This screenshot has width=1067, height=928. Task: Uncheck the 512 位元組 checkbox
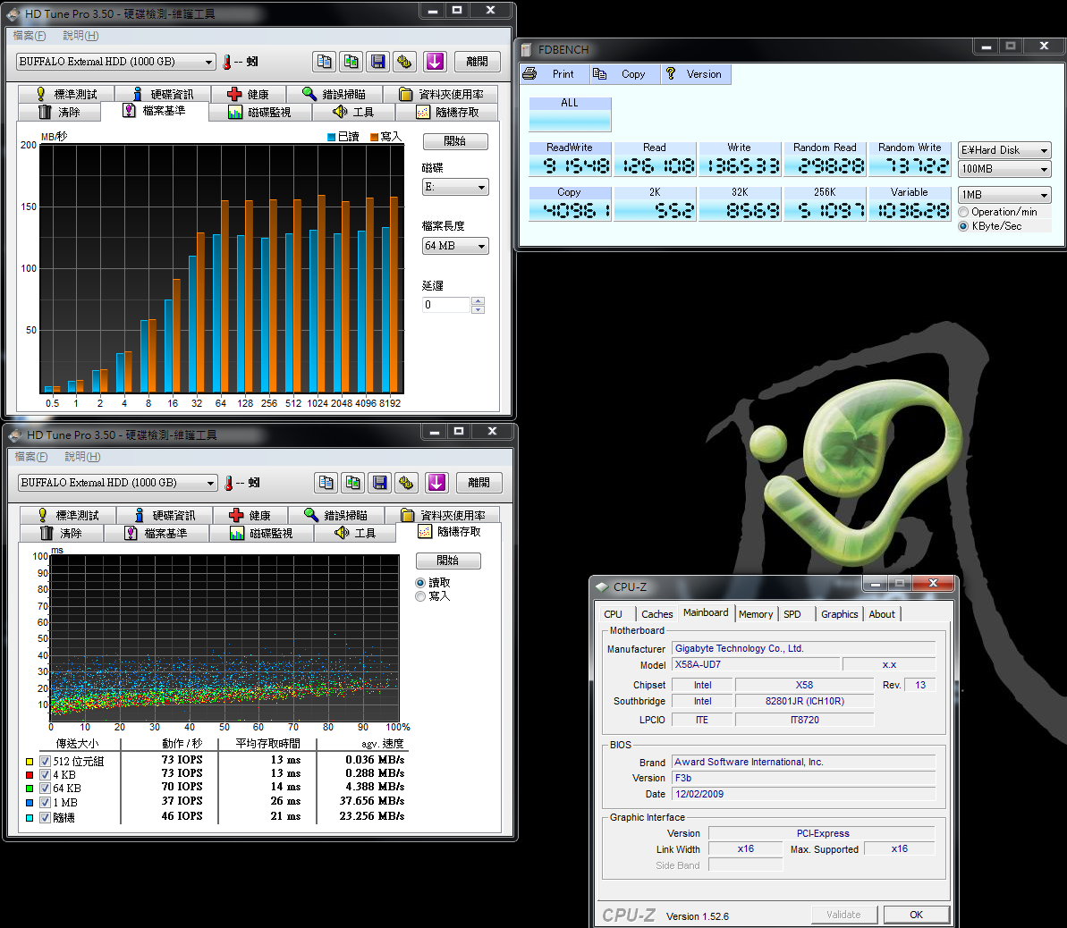[x=46, y=762]
